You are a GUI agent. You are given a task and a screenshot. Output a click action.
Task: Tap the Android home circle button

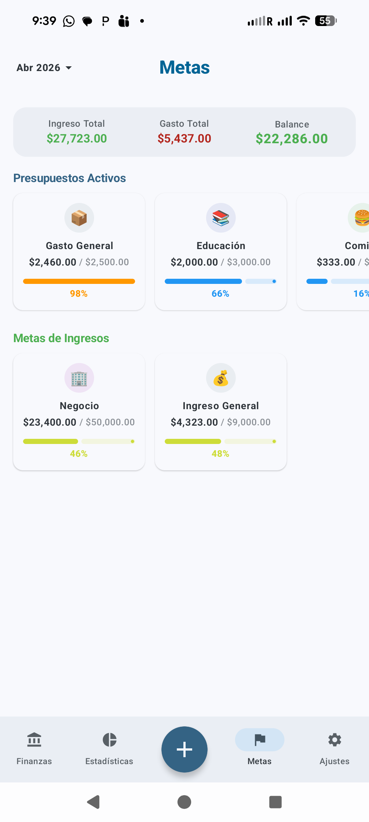point(184,802)
